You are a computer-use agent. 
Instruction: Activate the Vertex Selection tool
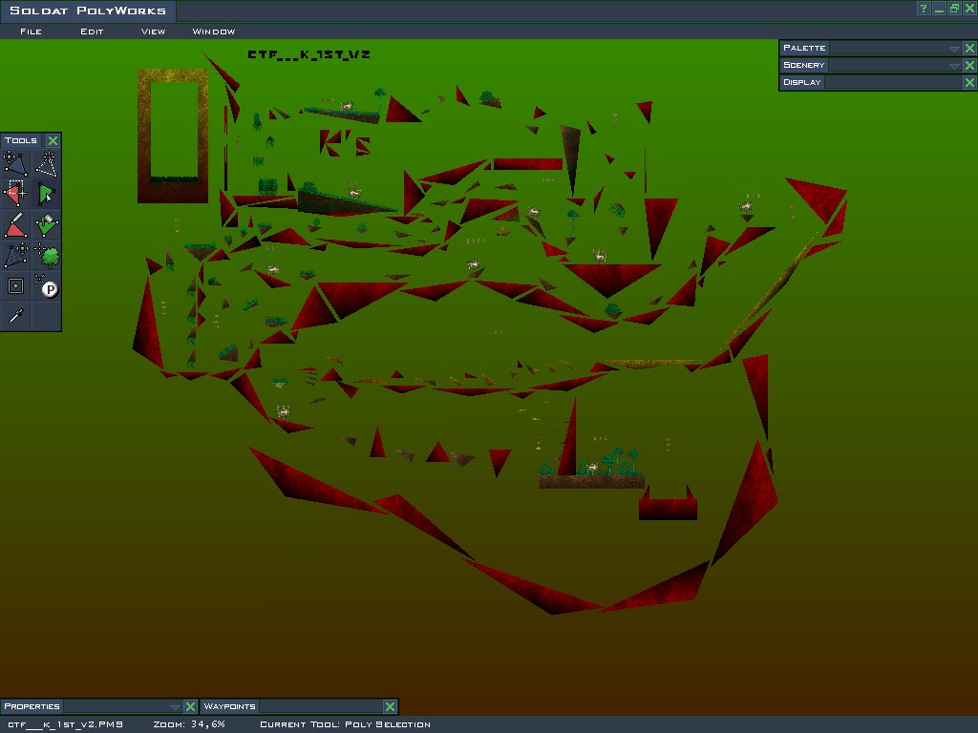pyautogui.click(x=16, y=194)
